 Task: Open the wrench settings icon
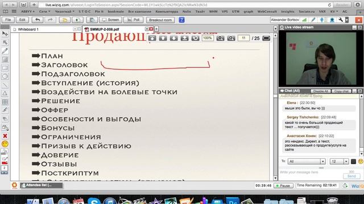[341, 20]
